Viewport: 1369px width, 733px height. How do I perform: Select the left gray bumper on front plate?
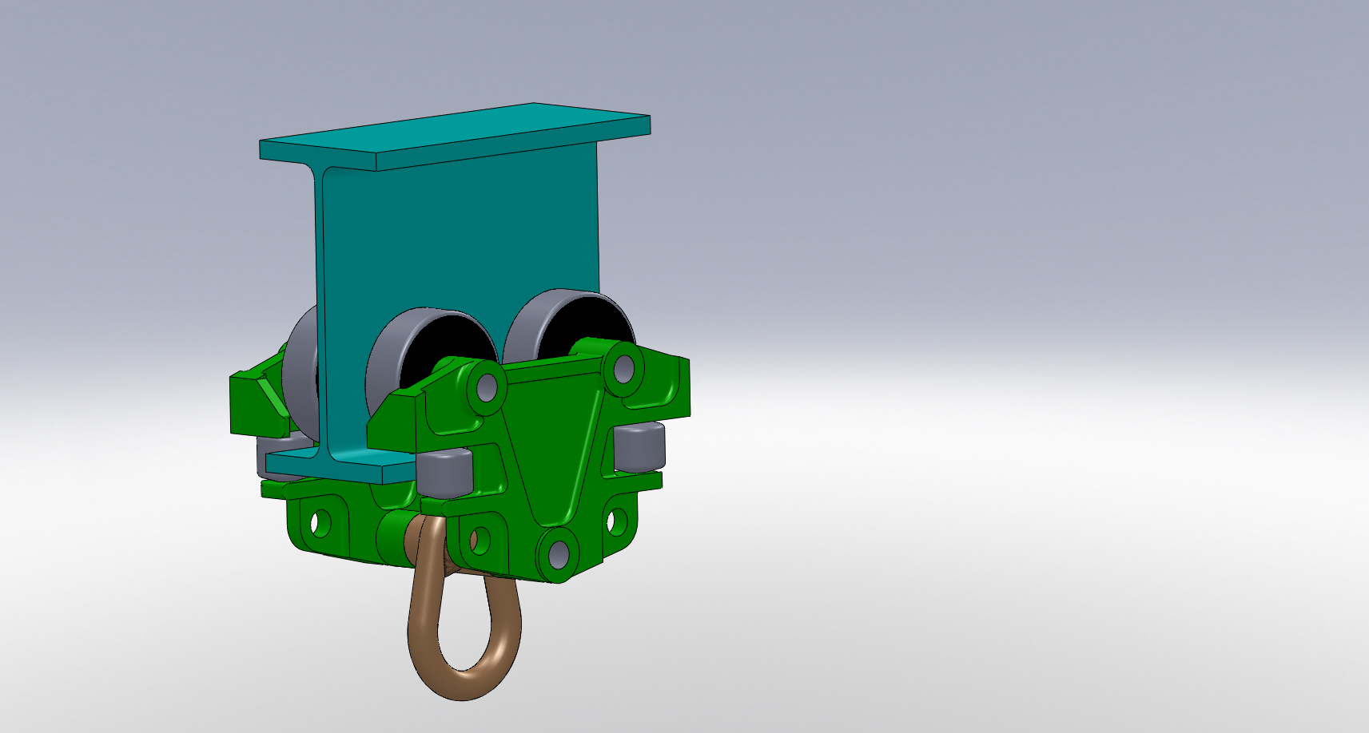[x=444, y=473]
